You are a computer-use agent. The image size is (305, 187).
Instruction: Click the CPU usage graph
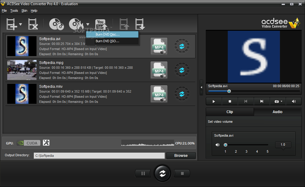tap(148, 143)
